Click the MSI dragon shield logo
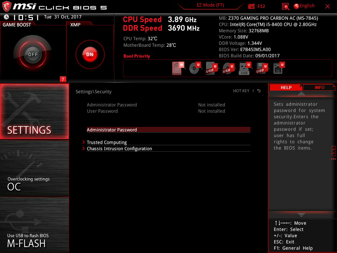The width and height of the screenshot is (337, 253). pyautogui.click(x=7, y=6)
